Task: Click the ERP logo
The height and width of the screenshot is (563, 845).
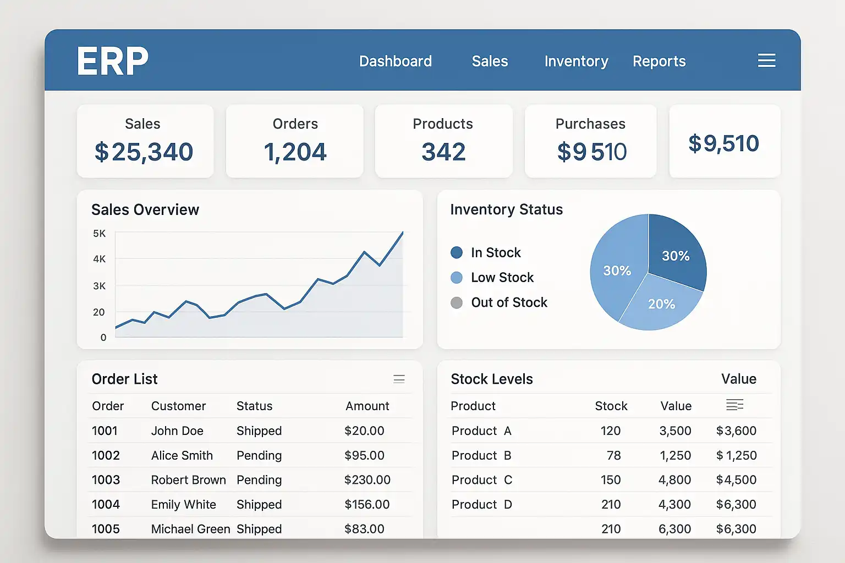Action: coord(113,61)
